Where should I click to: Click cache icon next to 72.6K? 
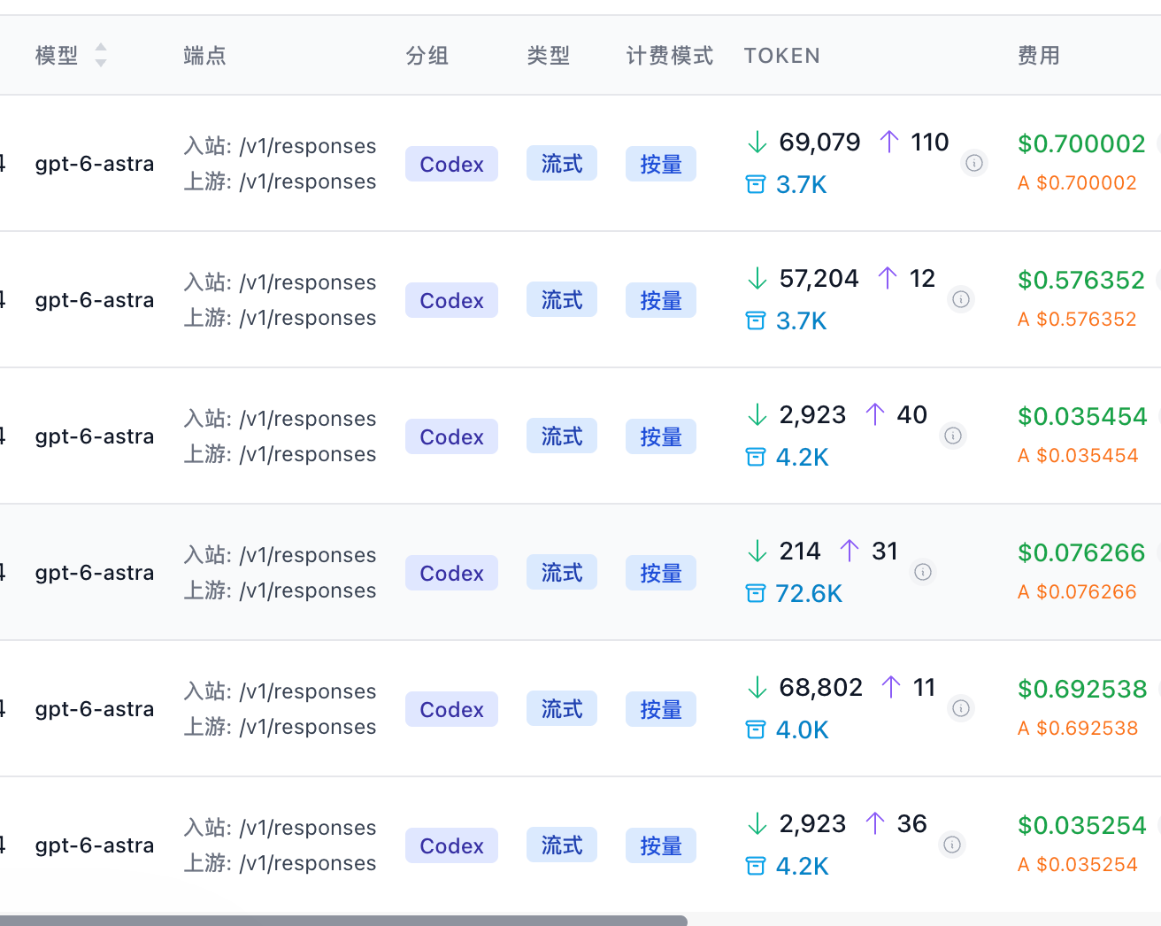click(x=756, y=593)
